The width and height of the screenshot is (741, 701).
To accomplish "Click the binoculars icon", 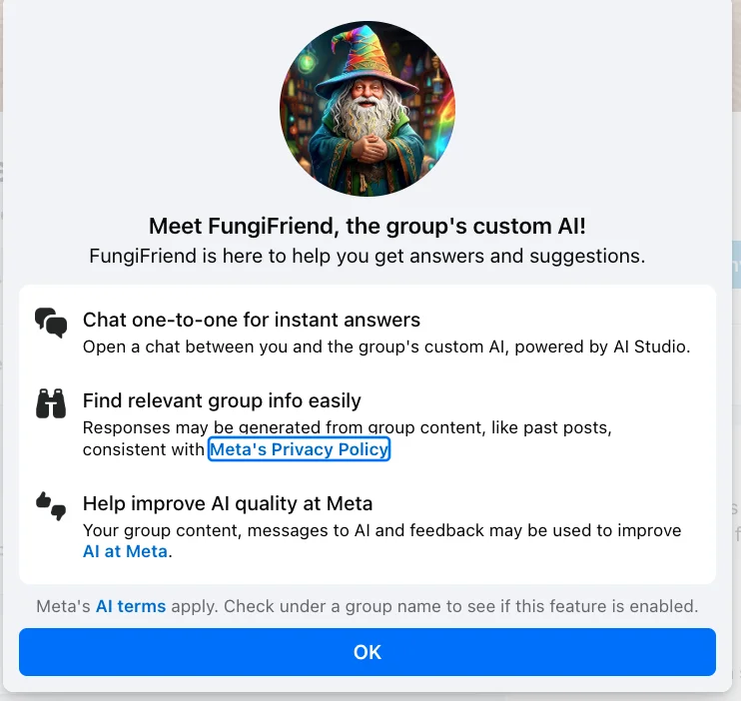I will [51, 403].
